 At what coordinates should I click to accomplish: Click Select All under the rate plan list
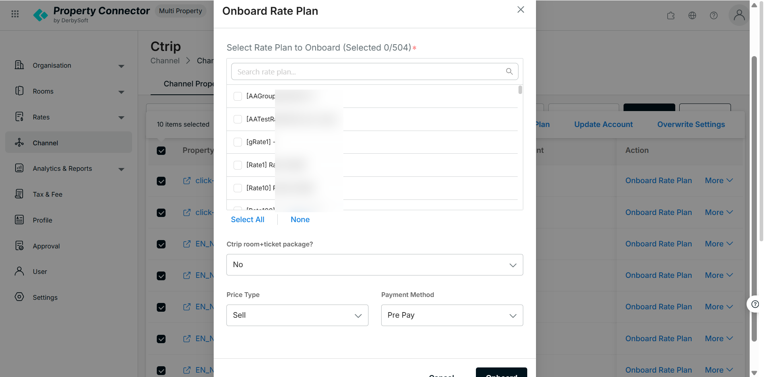248,219
